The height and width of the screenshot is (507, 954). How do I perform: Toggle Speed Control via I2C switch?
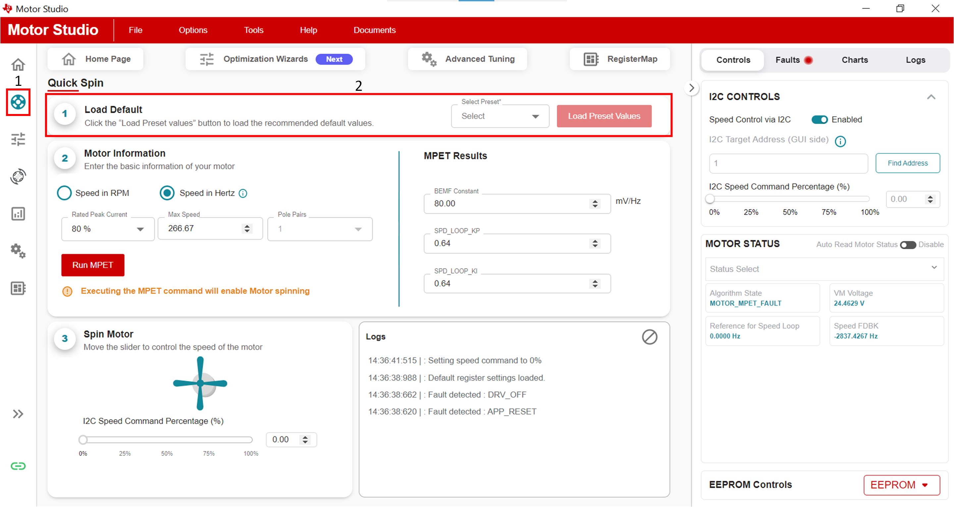tap(819, 119)
